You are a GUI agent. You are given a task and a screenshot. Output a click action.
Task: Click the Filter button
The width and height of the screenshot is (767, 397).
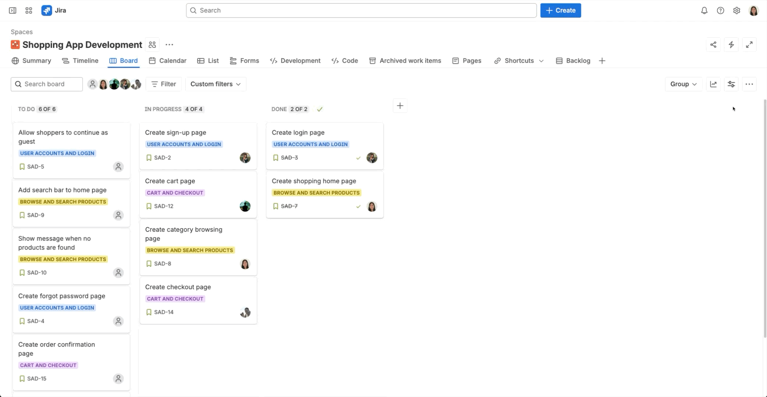click(x=164, y=84)
